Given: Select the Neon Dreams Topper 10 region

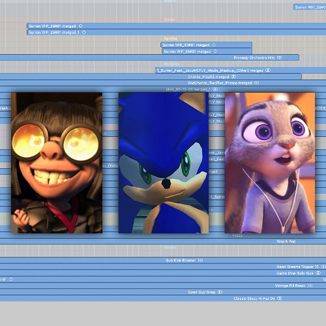Looking at the screenshot, I should click(163, 267).
